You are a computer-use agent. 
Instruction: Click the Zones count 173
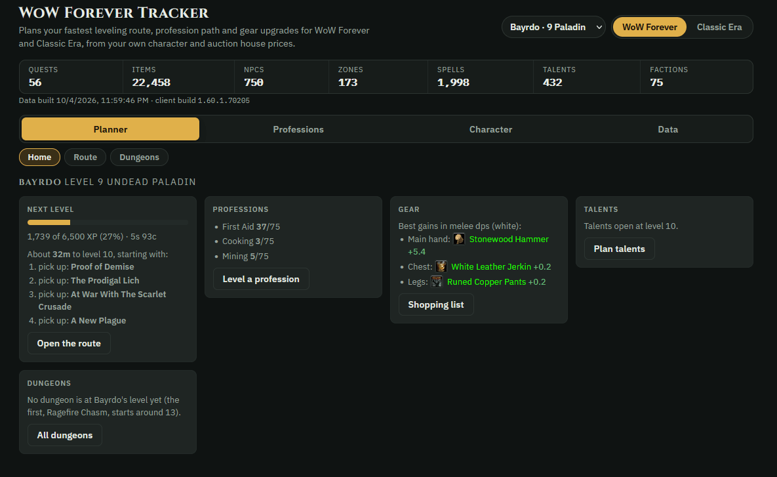[348, 82]
